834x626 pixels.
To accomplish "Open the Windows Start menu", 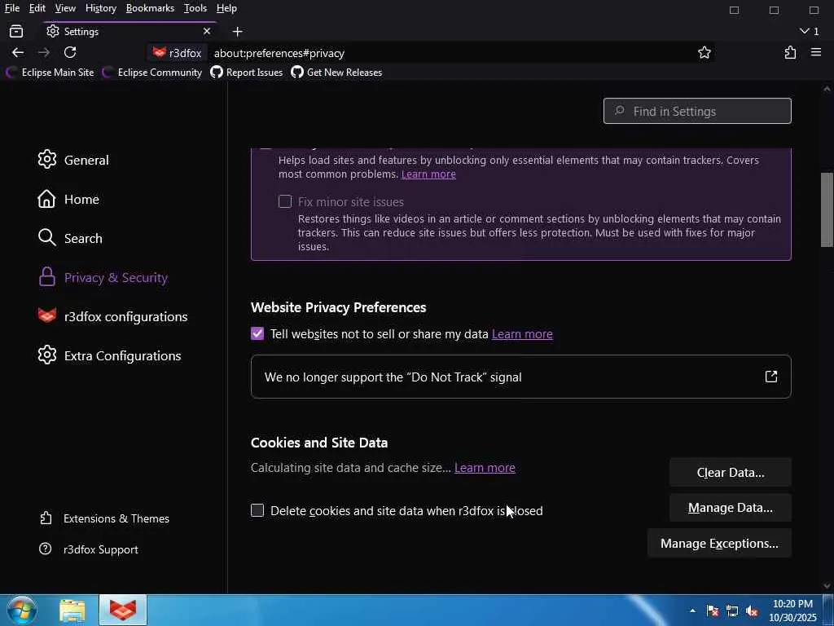I will click(x=22, y=611).
